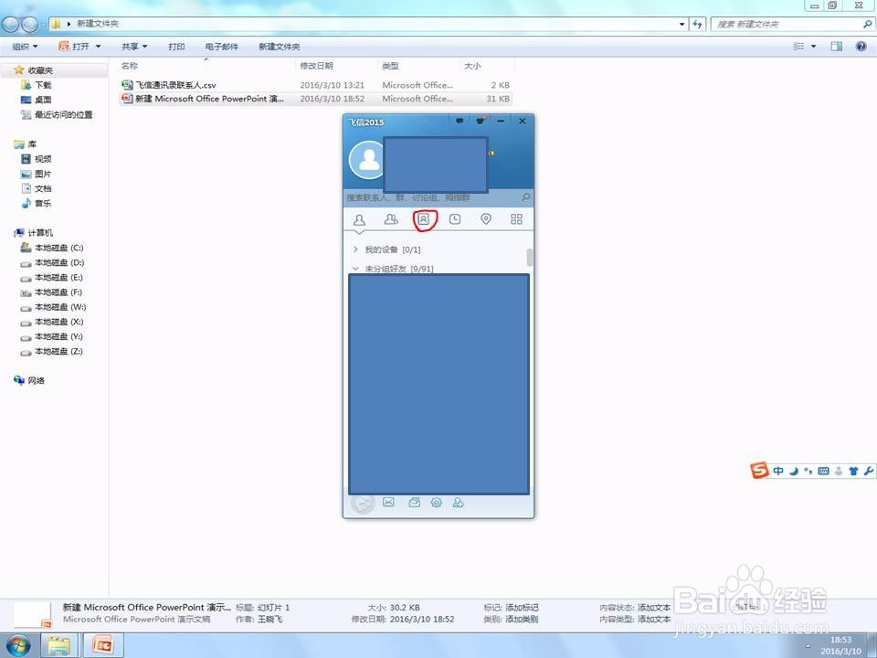Click the change view icon

pyautogui.click(x=798, y=47)
